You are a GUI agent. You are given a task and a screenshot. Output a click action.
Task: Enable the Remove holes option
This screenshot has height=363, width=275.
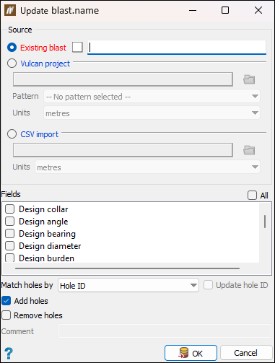tap(6, 315)
